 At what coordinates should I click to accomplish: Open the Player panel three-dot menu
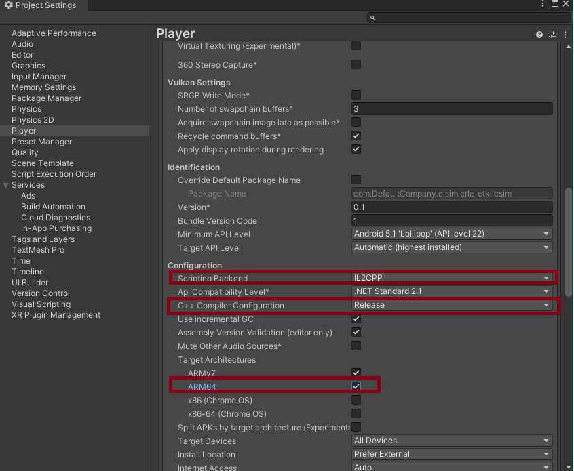565,35
